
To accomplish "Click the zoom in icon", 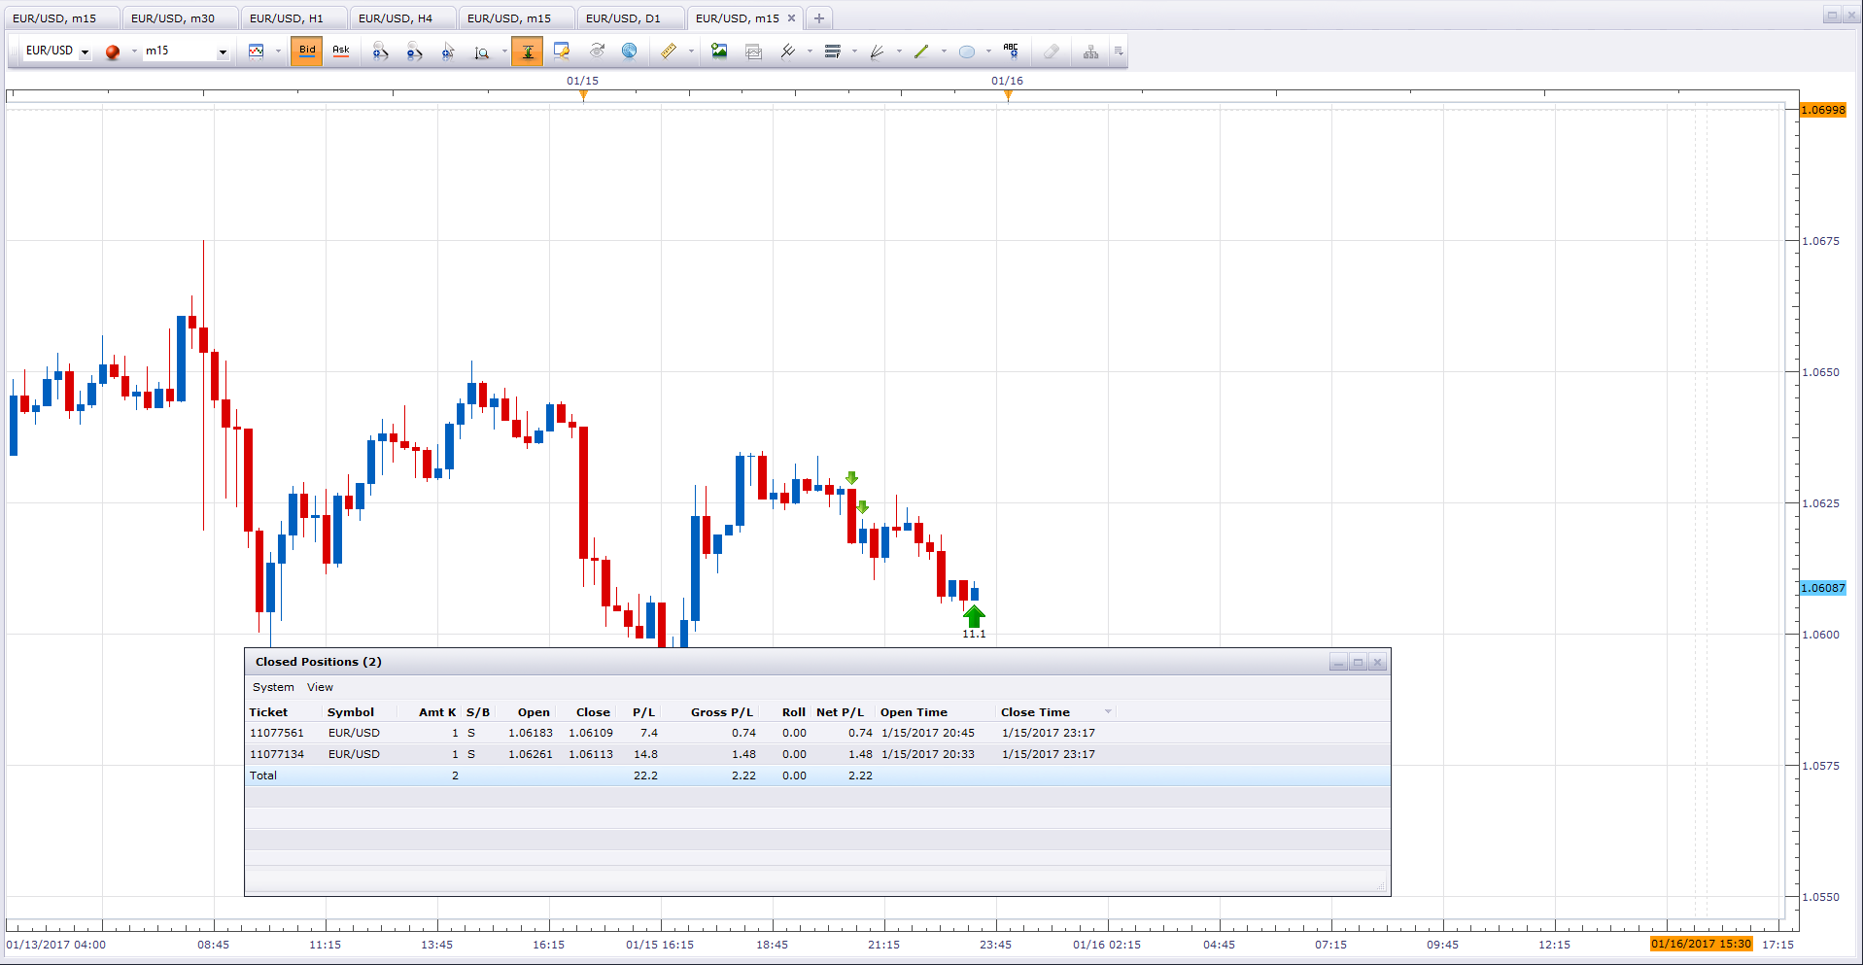I will (380, 52).
